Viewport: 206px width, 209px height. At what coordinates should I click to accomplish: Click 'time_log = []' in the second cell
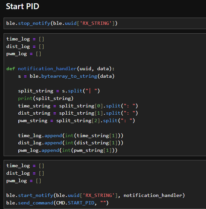coord(25,39)
